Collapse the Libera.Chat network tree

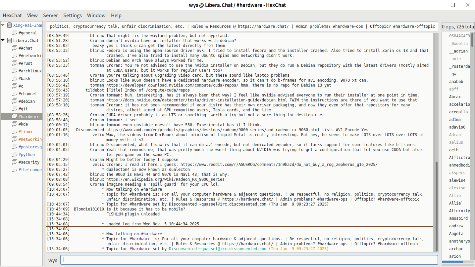pyautogui.click(x=3, y=40)
